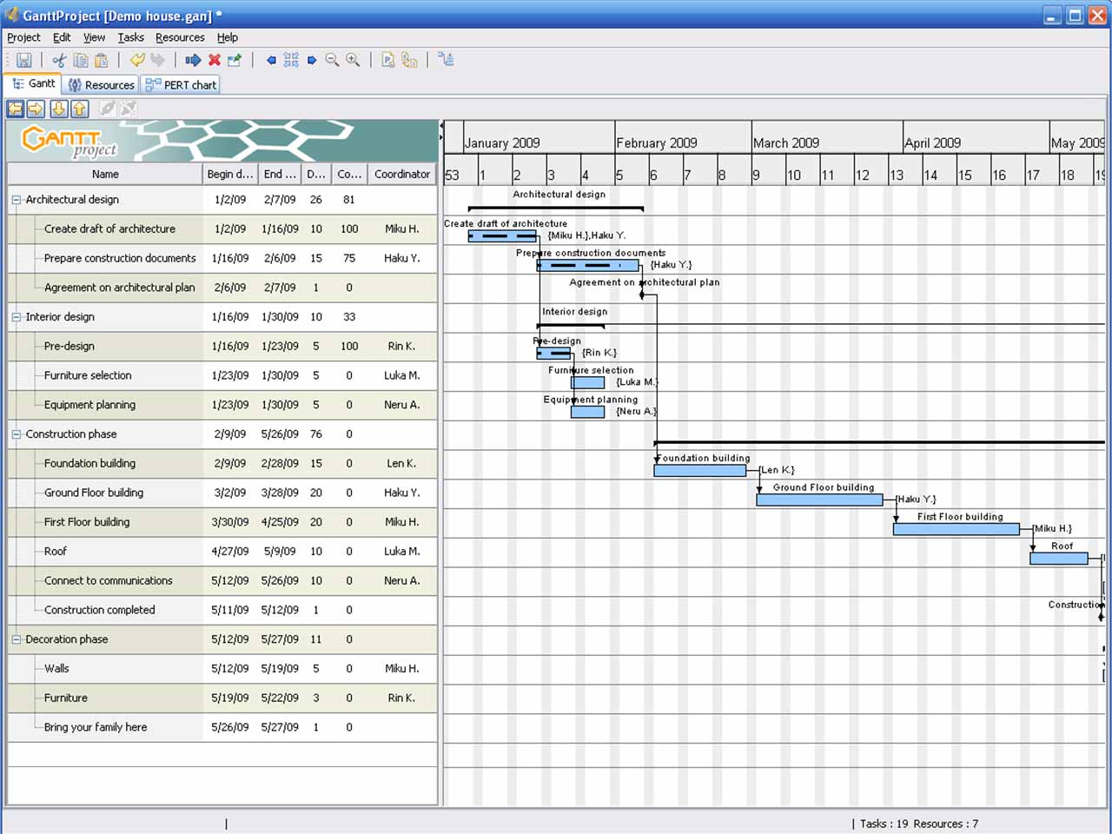Select the Connect to communications row
This screenshot has width=1112, height=834.
(x=222, y=581)
